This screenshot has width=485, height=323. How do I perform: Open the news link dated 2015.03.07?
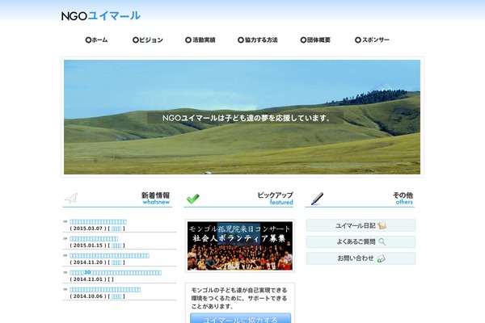tap(98, 221)
